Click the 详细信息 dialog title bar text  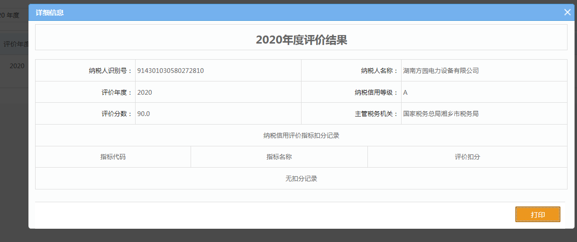coord(50,13)
